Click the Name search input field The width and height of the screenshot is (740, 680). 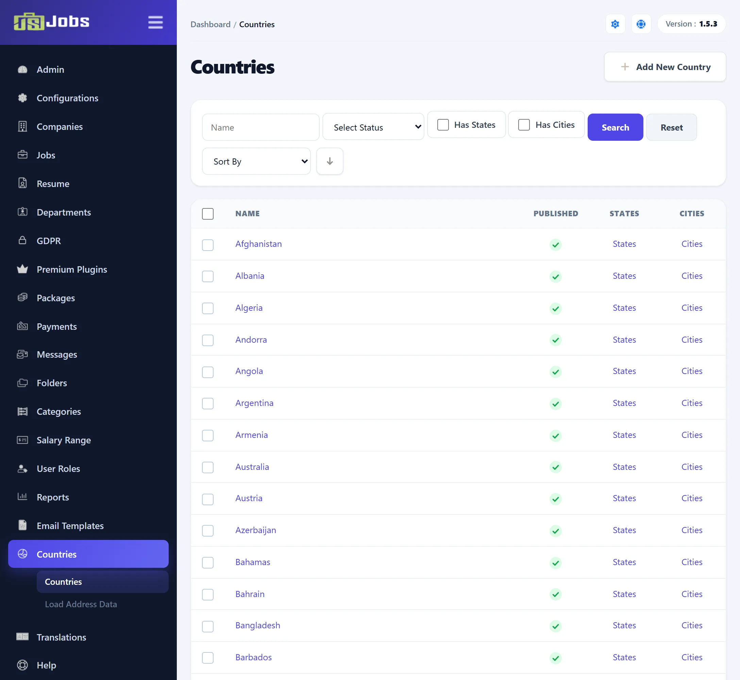pos(261,127)
